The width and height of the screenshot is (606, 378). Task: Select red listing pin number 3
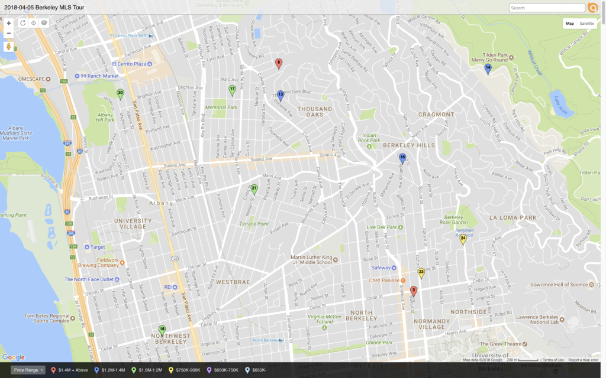[414, 291]
